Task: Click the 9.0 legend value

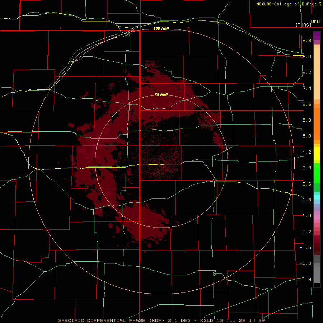Action: [x=307, y=56]
